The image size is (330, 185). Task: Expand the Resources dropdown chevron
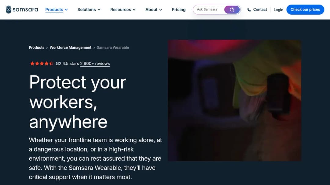pos(134,10)
